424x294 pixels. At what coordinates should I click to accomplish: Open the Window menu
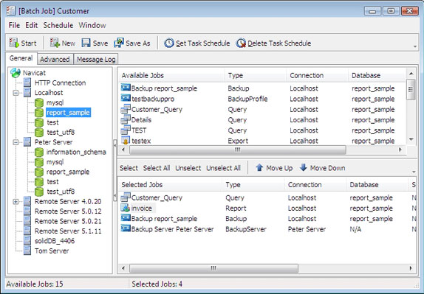(92, 25)
